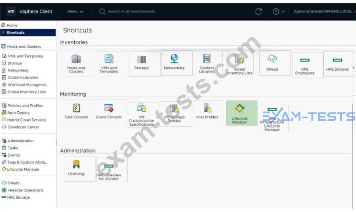Open the Event Console tile
This screenshot has height=212, width=356.
tap(110, 111)
